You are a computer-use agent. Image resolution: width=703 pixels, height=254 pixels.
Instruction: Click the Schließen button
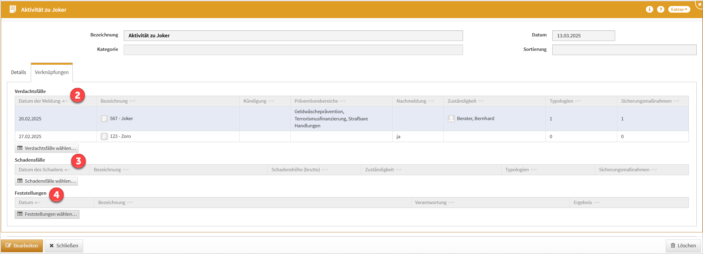pos(64,246)
